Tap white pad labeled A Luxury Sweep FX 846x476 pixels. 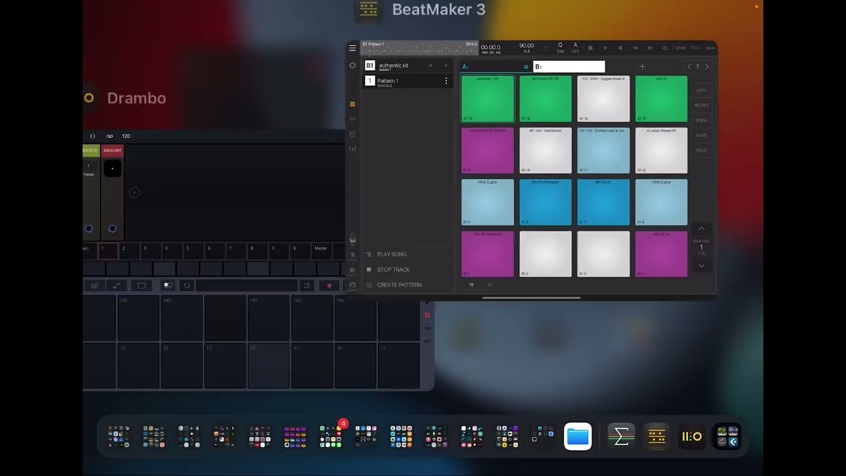(x=661, y=151)
